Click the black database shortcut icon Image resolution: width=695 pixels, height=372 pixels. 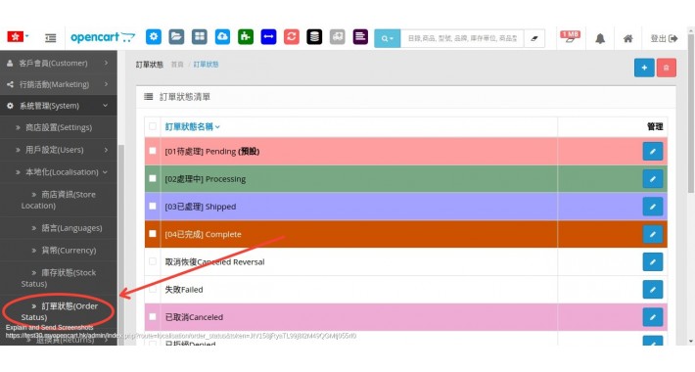[314, 37]
